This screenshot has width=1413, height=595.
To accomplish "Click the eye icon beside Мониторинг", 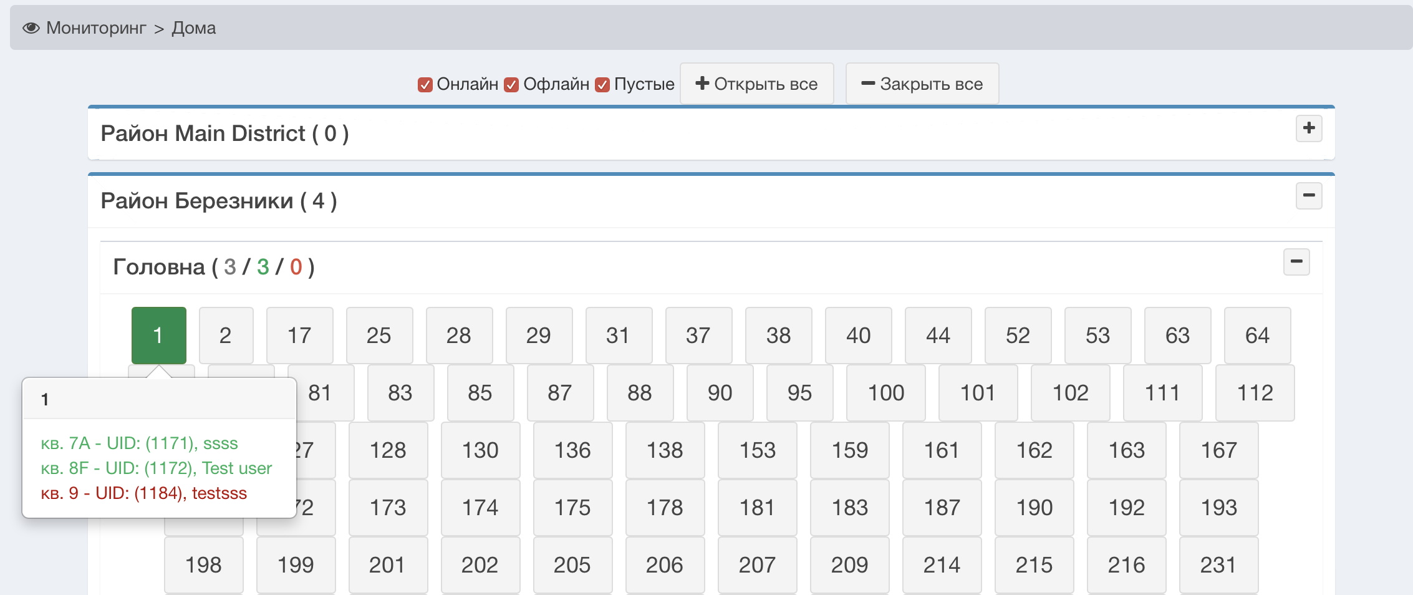I will pos(31,28).
